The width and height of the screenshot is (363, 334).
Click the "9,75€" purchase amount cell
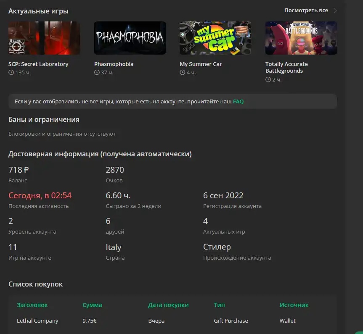pos(90,321)
